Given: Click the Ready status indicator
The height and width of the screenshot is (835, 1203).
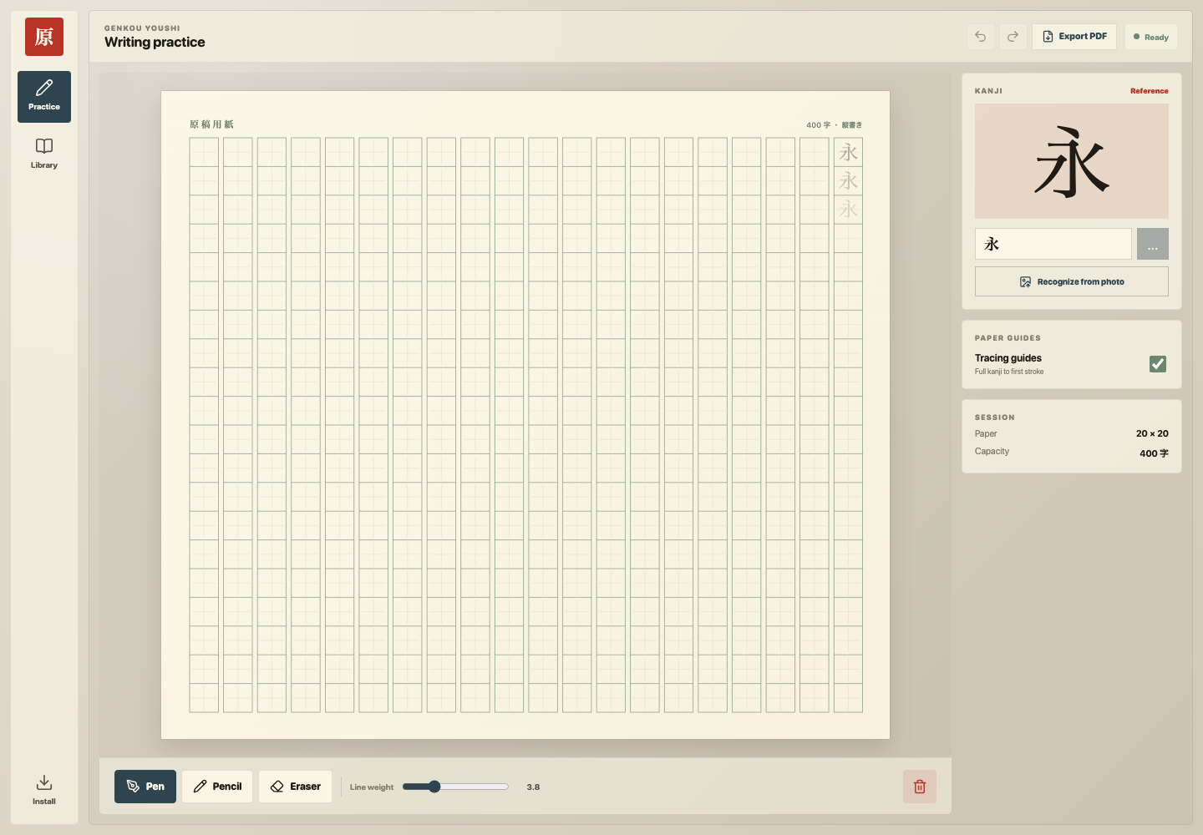Looking at the screenshot, I should (1151, 37).
